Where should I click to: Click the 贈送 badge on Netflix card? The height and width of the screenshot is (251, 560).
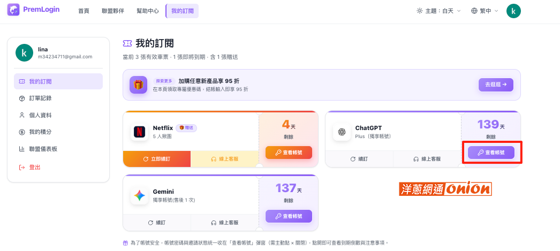pyautogui.click(x=186, y=128)
